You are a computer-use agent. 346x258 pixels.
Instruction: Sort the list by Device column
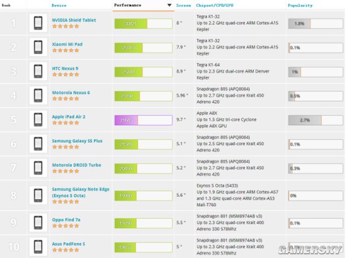(59, 6)
